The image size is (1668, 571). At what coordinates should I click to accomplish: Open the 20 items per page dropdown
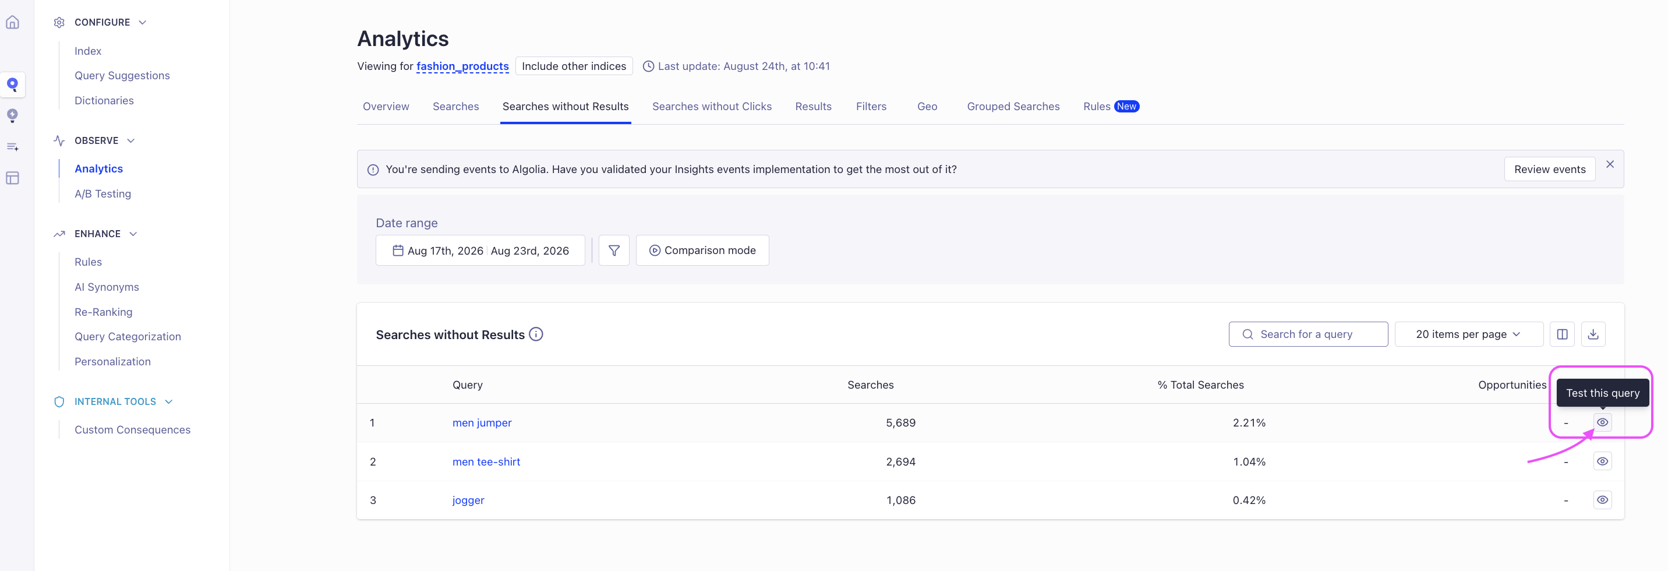1469,334
